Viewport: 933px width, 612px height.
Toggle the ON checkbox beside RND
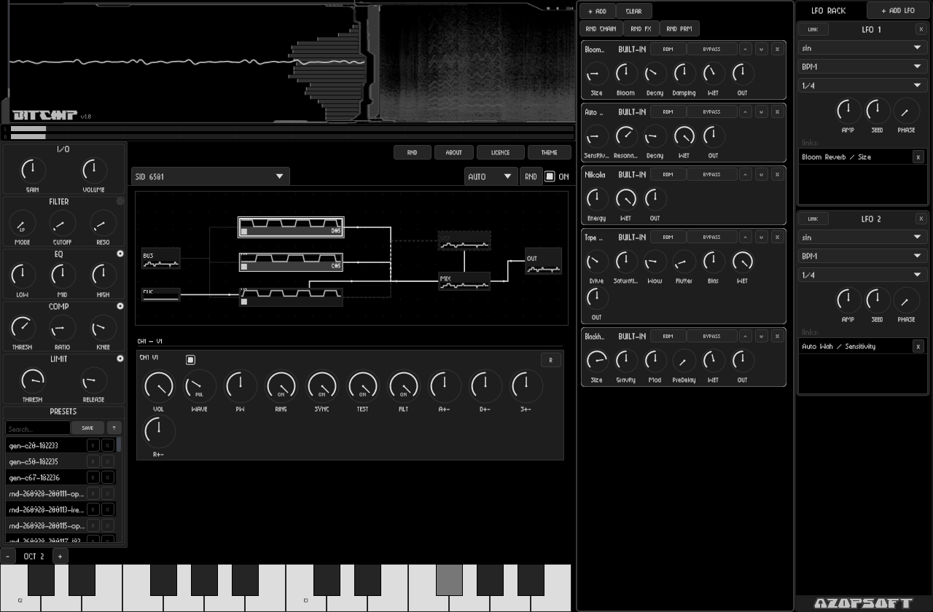(550, 176)
